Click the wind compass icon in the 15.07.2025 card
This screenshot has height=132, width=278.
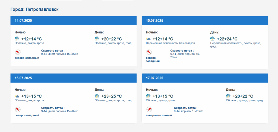[149, 52]
